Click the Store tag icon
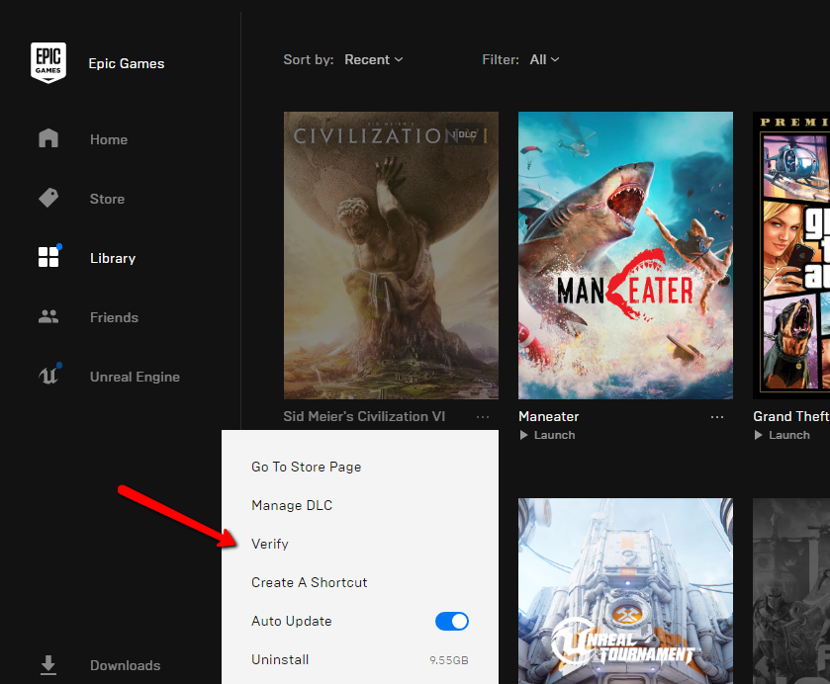Viewport: 830px width, 684px height. pyautogui.click(x=48, y=198)
